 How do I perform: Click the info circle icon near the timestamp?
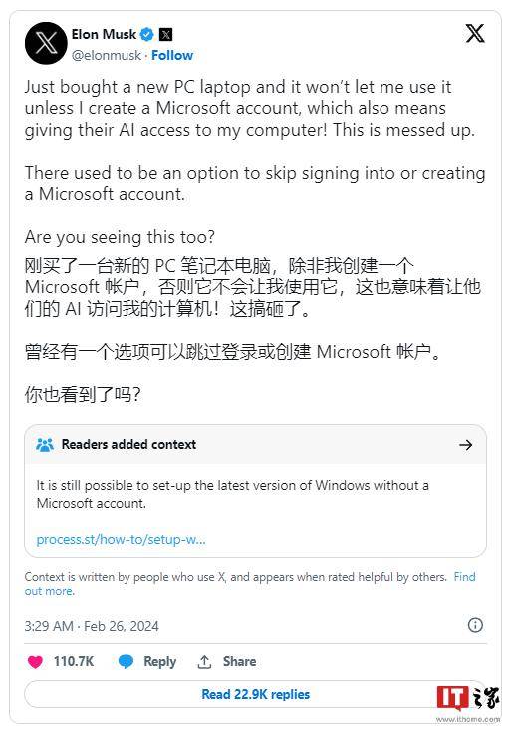[475, 625]
